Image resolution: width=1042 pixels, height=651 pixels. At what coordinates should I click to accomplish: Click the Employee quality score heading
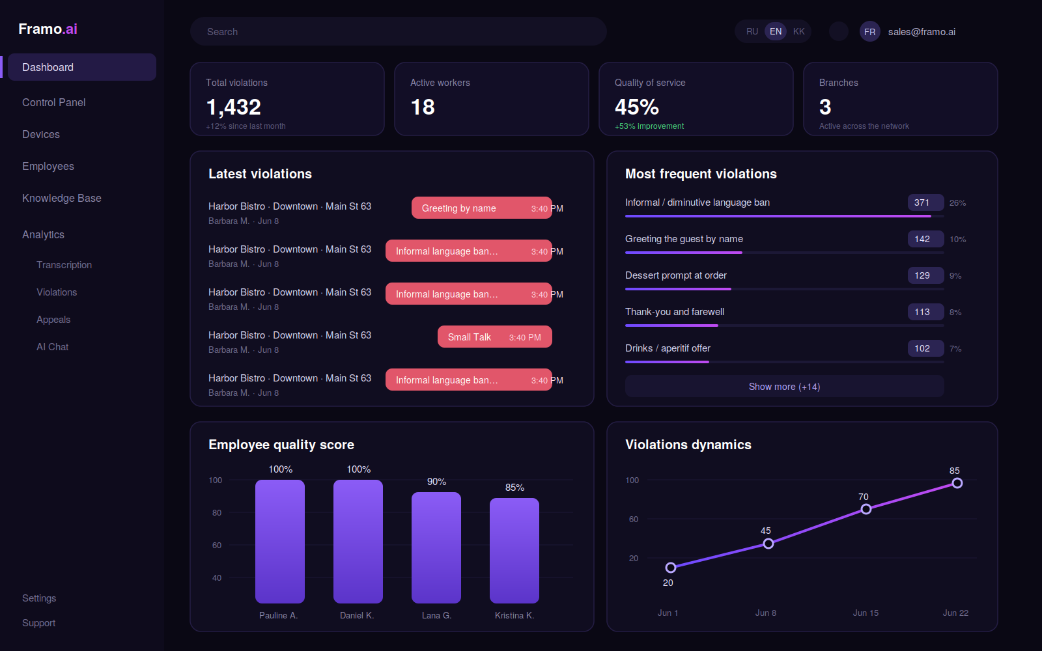tap(281, 445)
